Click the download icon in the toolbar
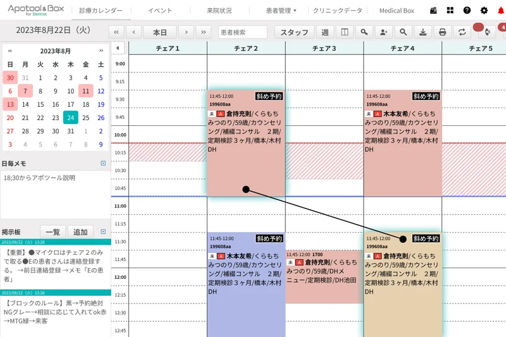 423,32
